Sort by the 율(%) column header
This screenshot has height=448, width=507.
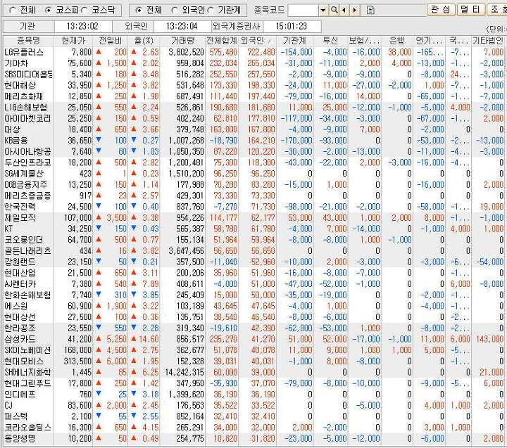[x=144, y=41]
